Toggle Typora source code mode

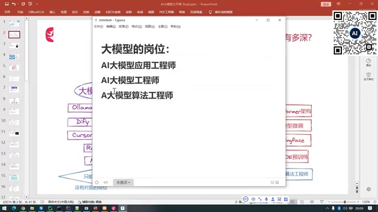click(x=106, y=183)
